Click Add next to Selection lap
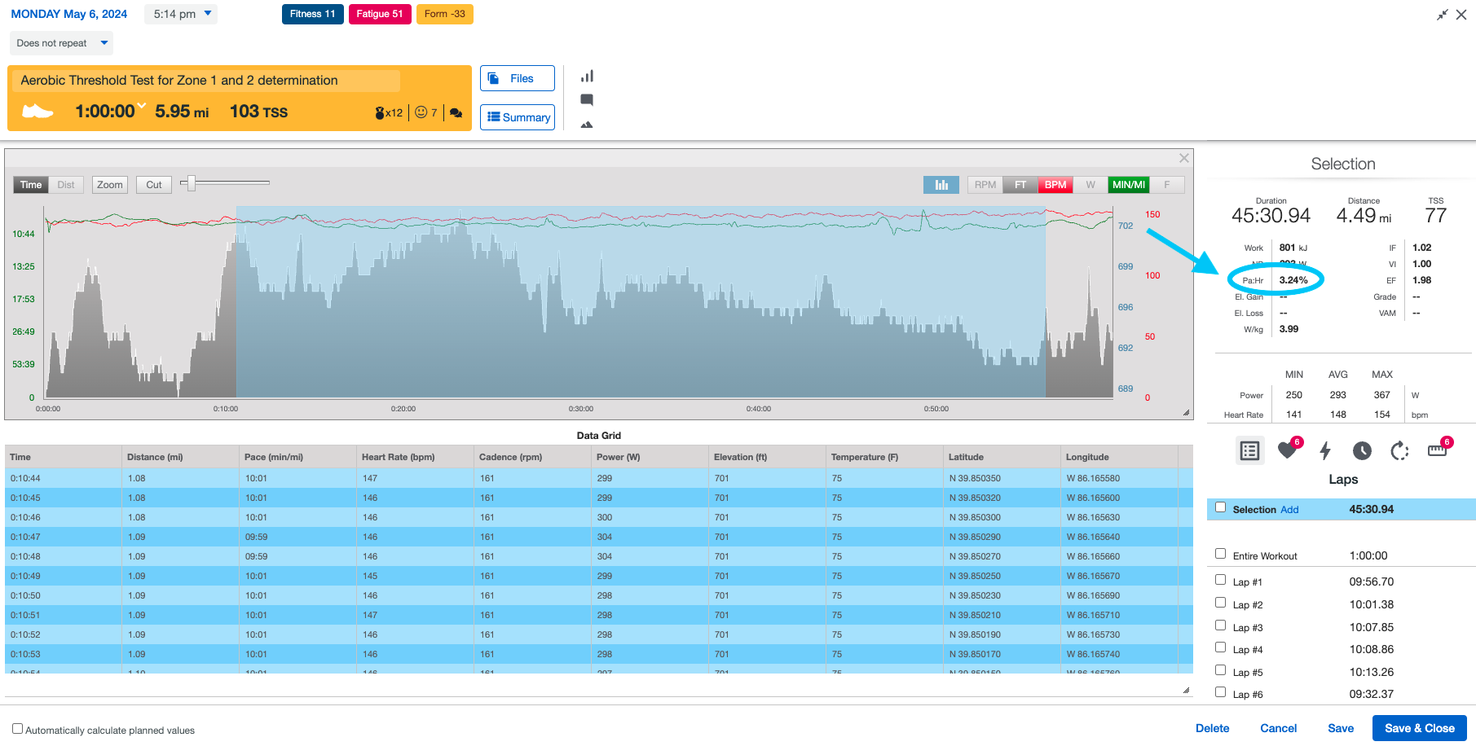 (x=1289, y=509)
